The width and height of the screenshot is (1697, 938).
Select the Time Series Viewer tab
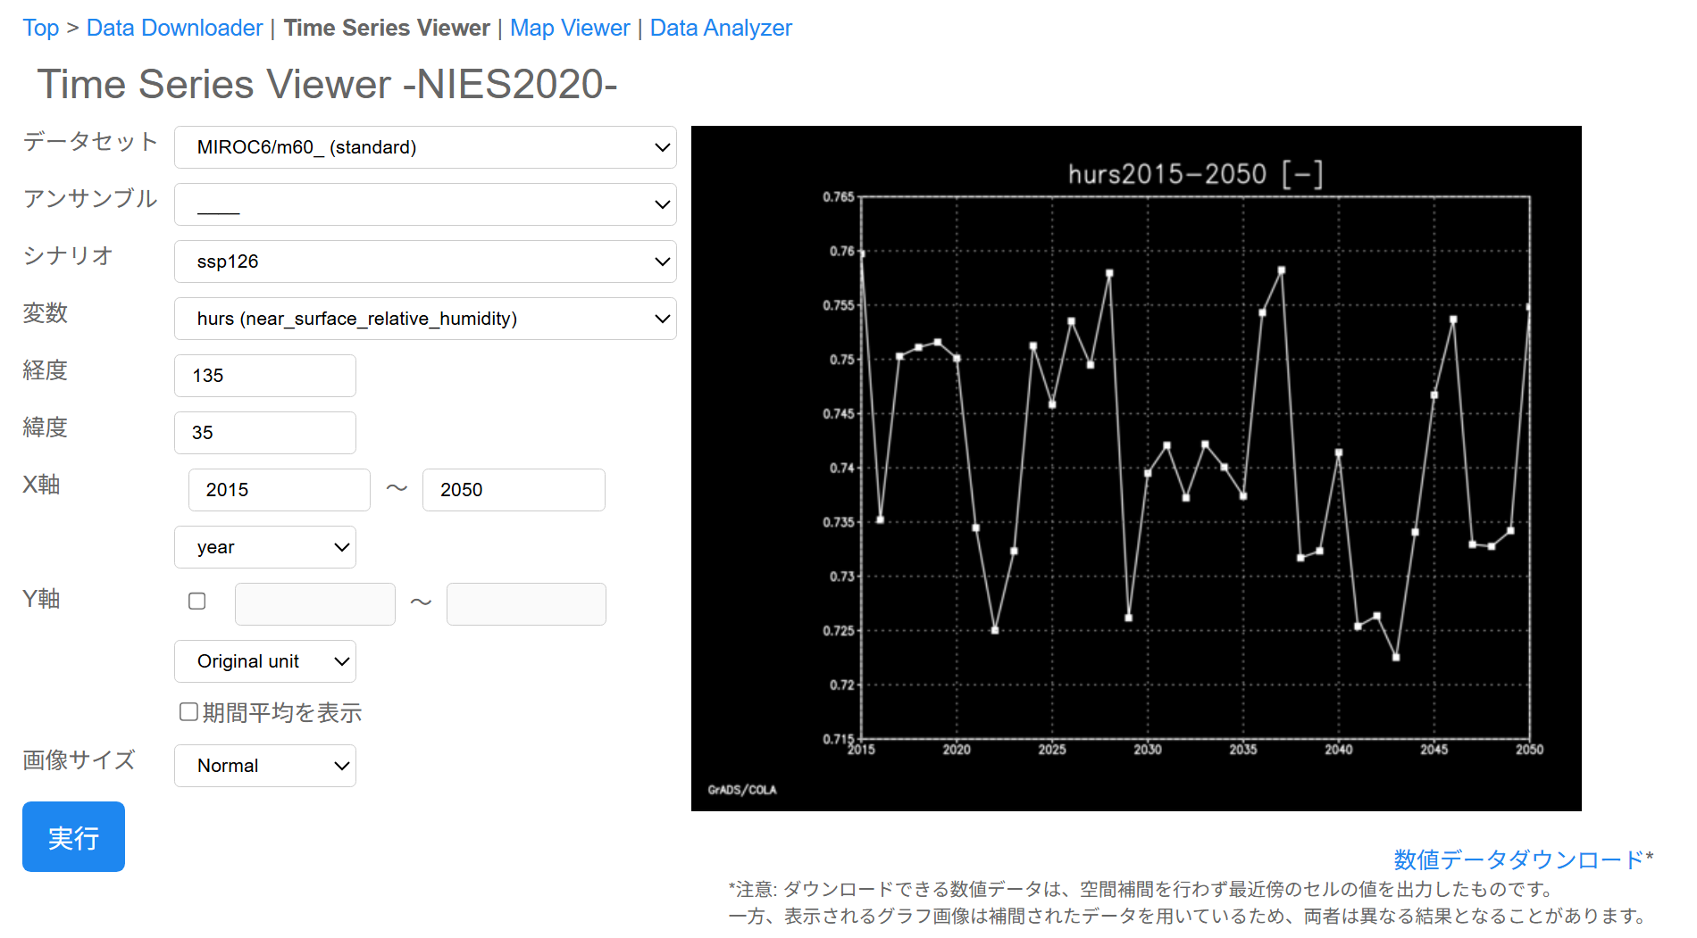click(387, 28)
